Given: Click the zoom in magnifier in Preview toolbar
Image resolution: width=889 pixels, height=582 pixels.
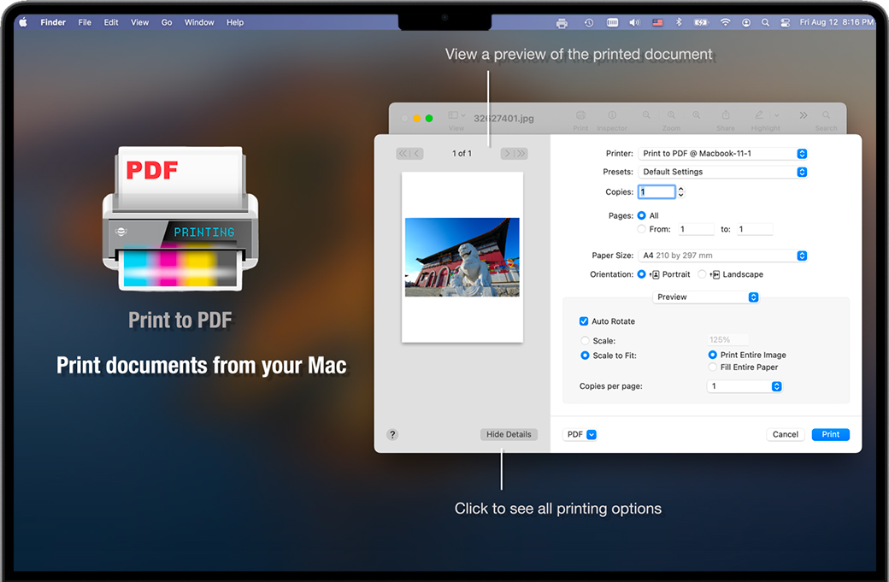Looking at the screenshot, I should pyautogui.click(x=696, y=115).
